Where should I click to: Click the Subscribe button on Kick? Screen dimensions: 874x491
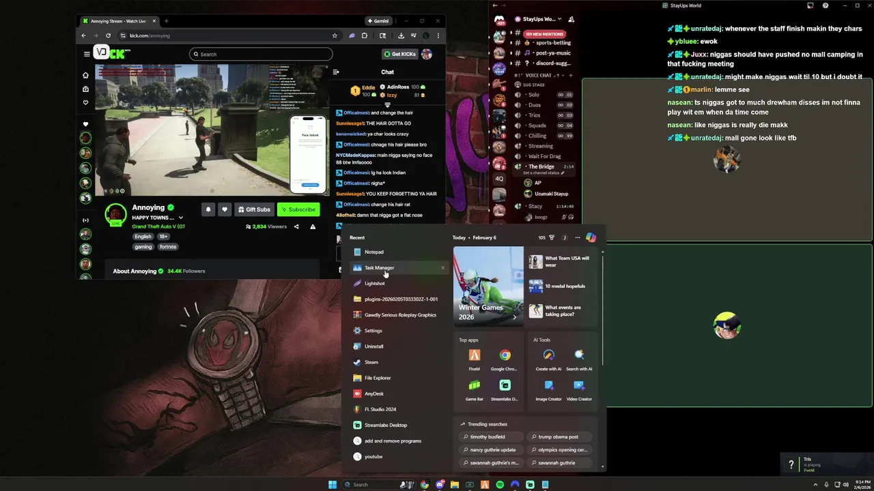pos(298,209)
